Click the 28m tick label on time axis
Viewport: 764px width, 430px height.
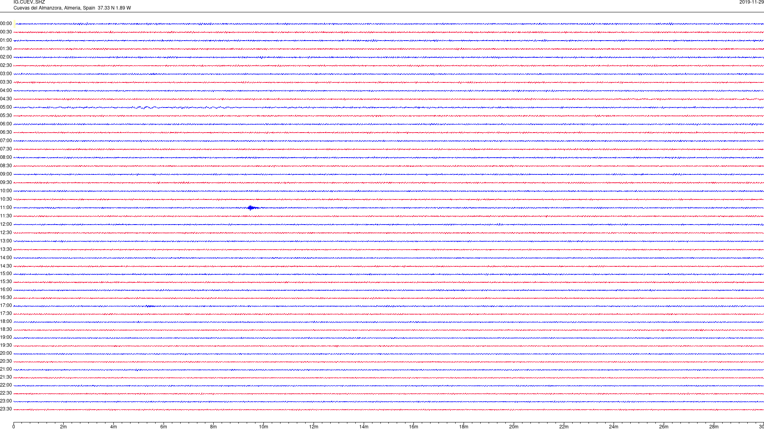coord(714,427)
